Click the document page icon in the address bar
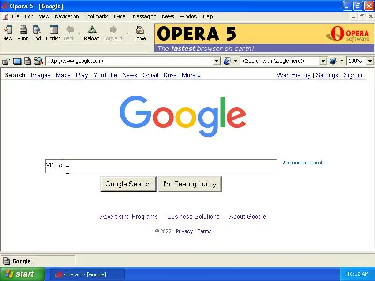This screenshot has width=375, height=281. 28,61
